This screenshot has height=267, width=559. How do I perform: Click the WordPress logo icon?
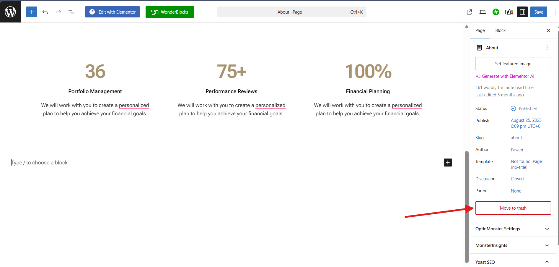tap(10, 12)
